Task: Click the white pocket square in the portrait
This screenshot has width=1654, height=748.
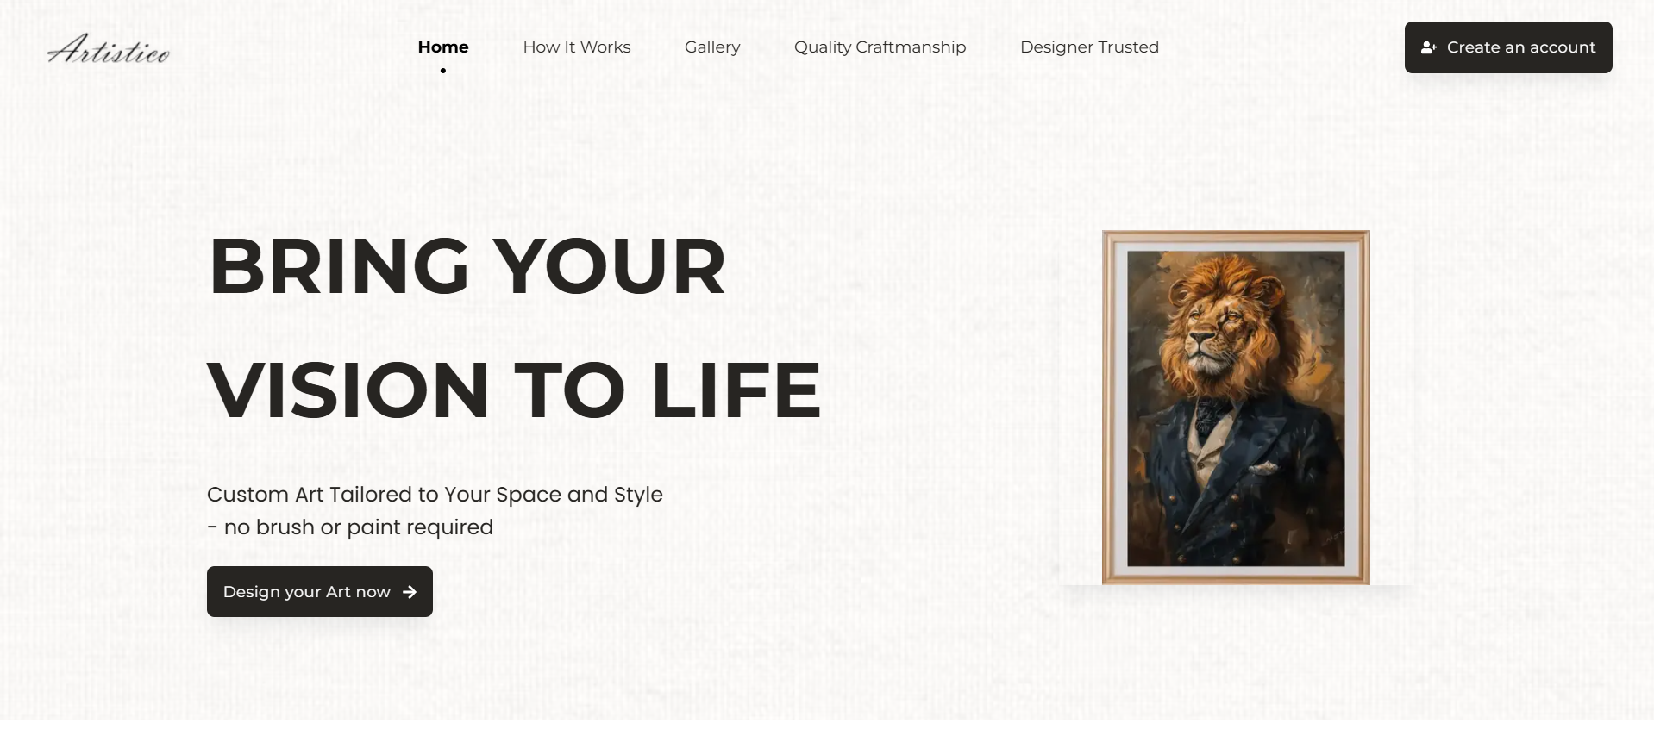Action: tap(1264, 469)
